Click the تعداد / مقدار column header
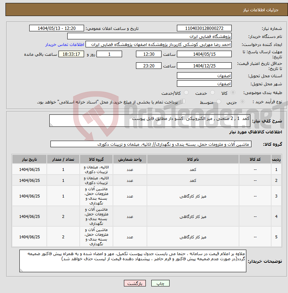 (x=63, y=159)
